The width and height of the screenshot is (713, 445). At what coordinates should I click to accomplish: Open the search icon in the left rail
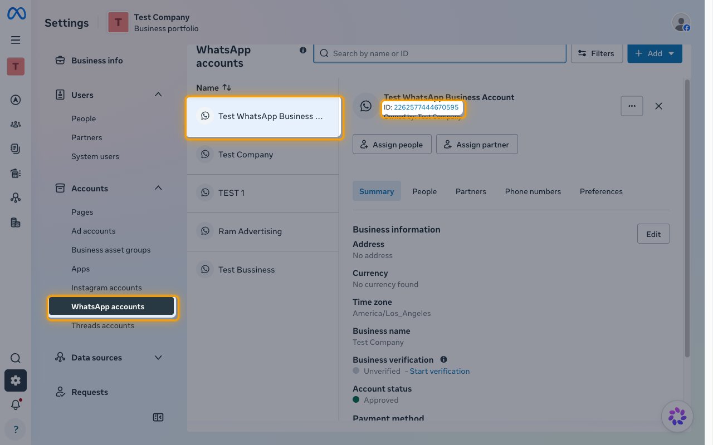16,358
